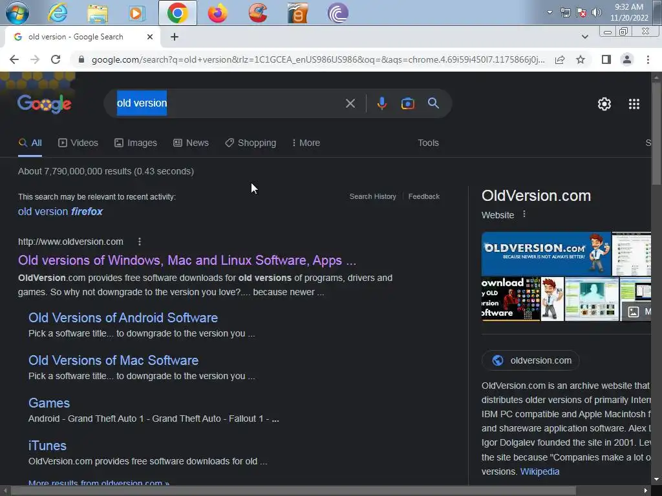Click the Google logo

click(x=45, y=104)
